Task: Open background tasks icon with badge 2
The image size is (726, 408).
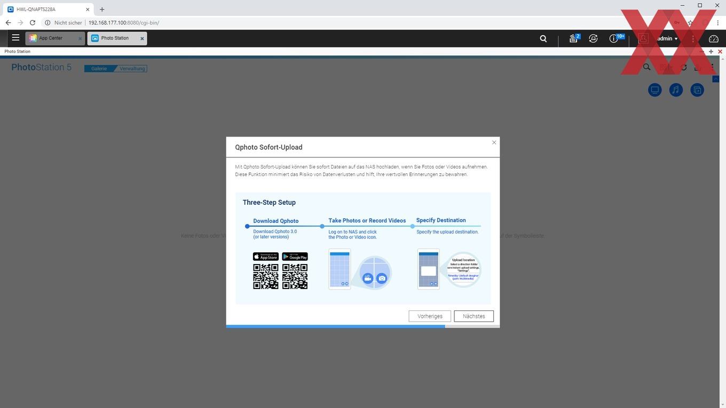Action: tap(574, 38)
